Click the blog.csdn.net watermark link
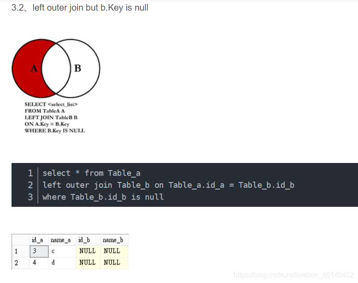 pos(294,275)
